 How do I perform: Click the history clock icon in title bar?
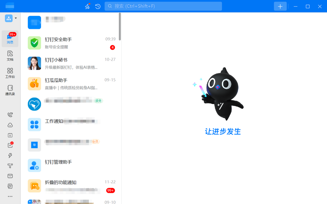click(98, 6)
